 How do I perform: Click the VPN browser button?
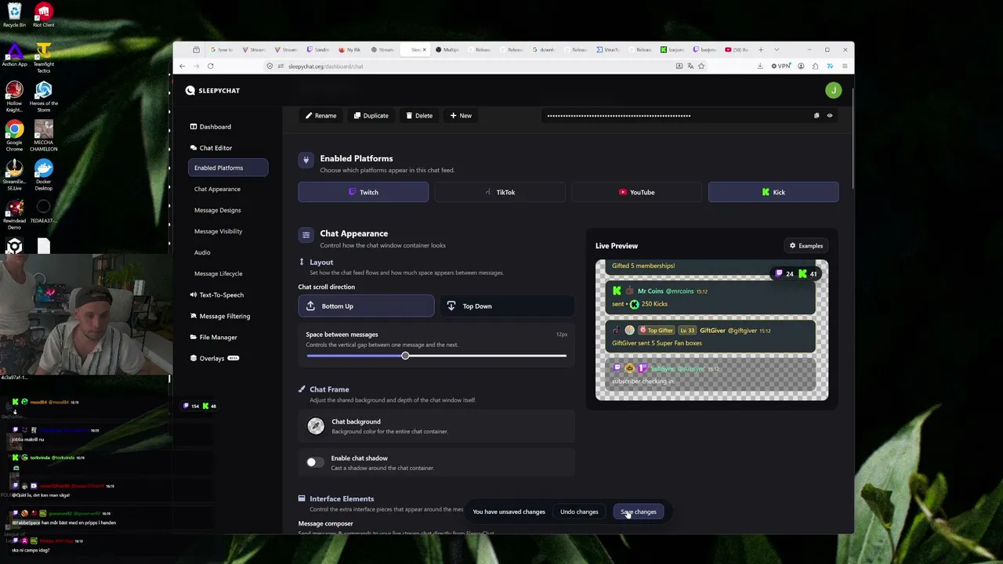[x=781, y=66]
